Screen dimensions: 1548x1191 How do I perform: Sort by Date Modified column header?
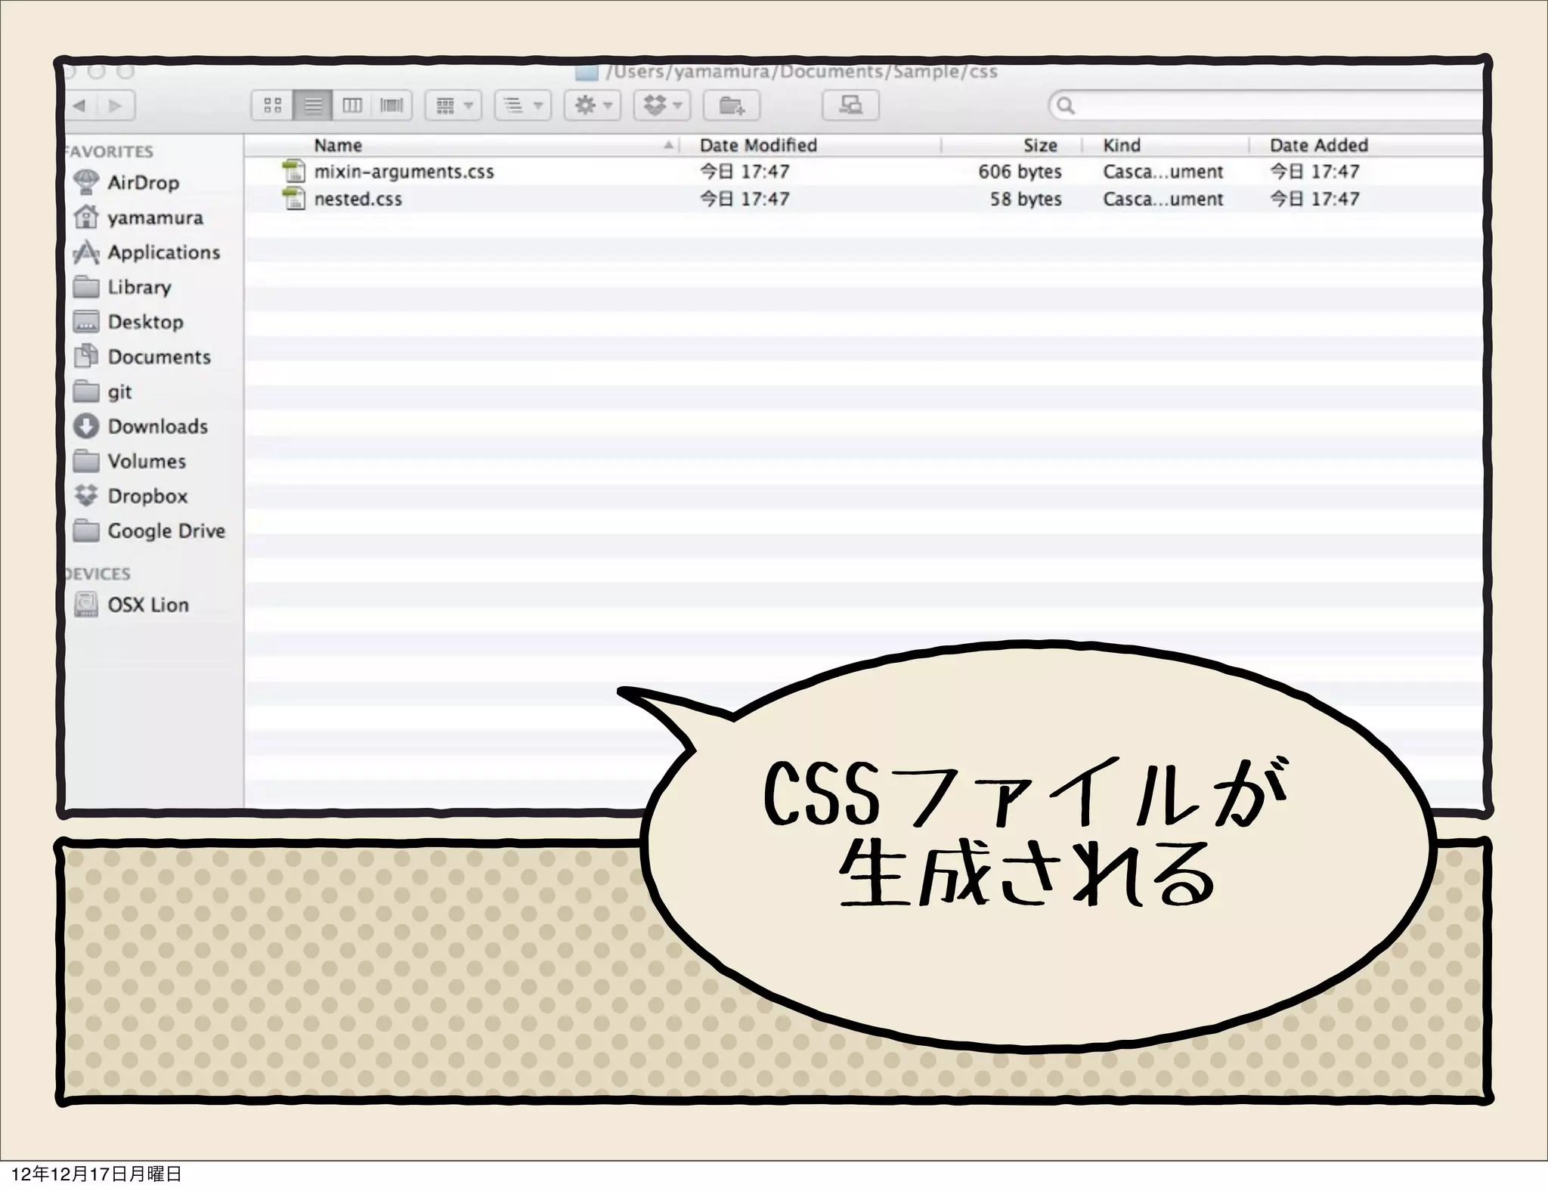tap(758, 145)
